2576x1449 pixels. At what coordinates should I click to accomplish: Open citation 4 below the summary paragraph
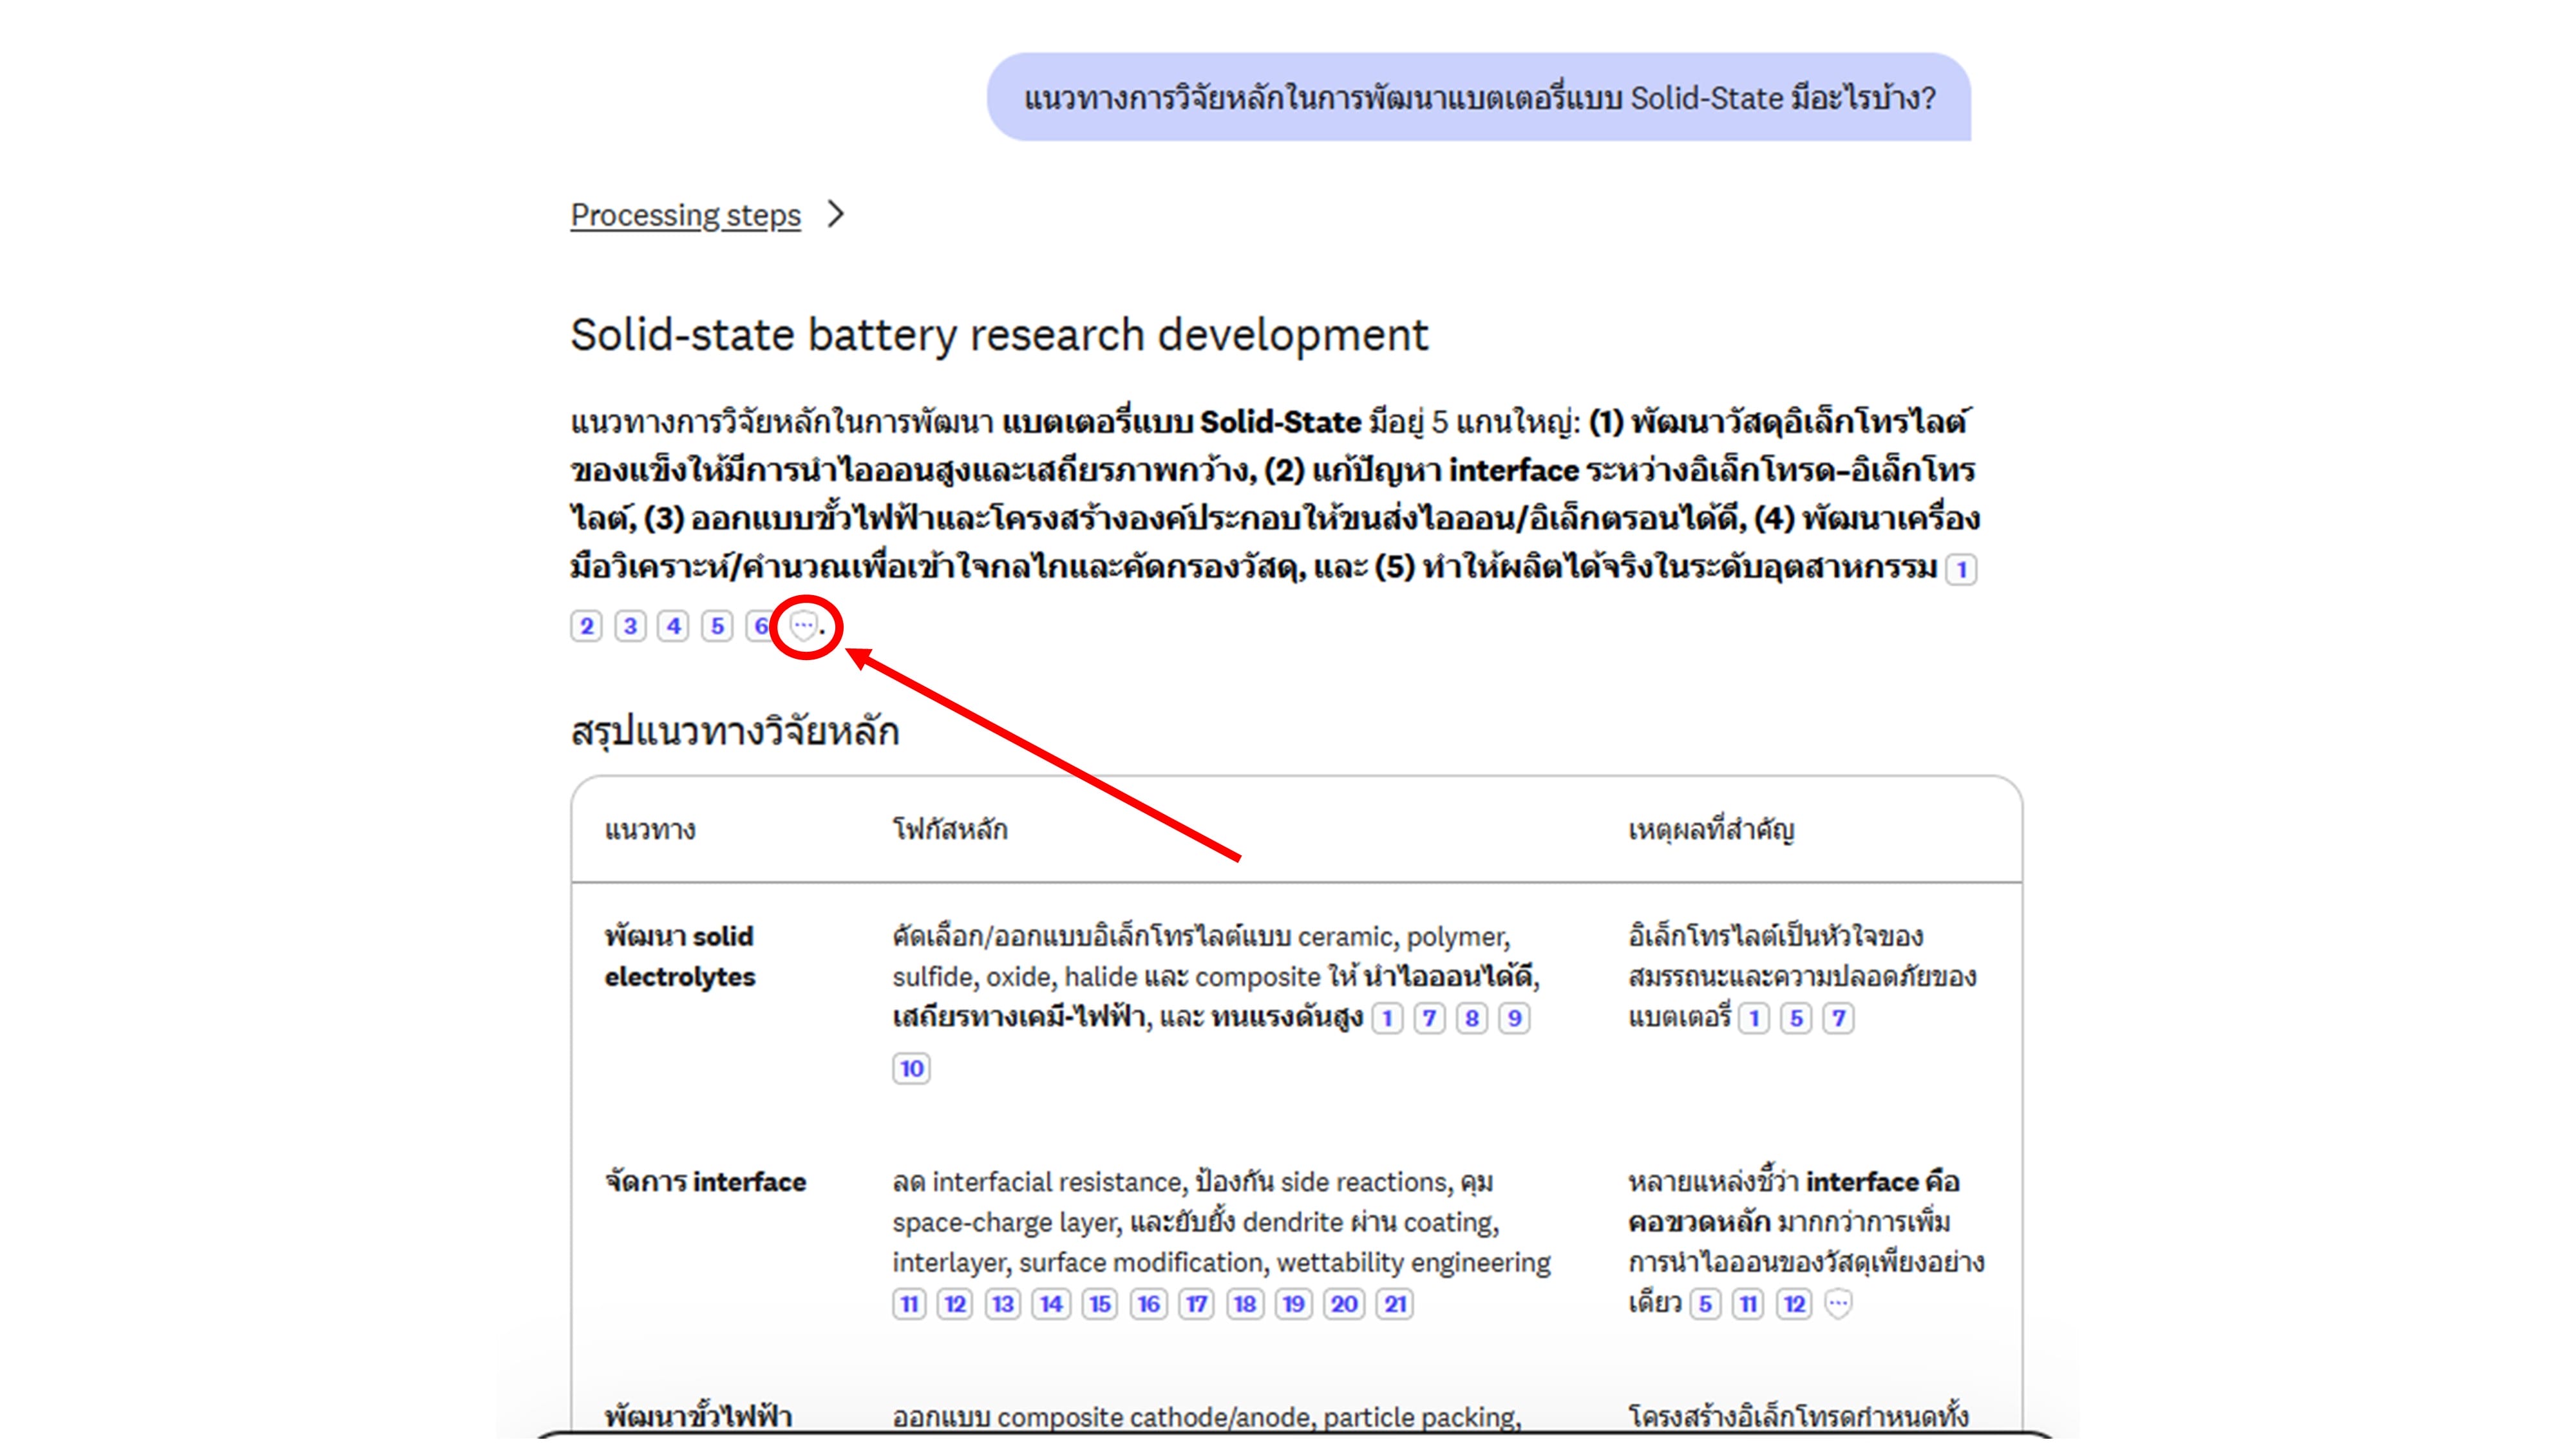pyautogui.click(x=673, y=626)
